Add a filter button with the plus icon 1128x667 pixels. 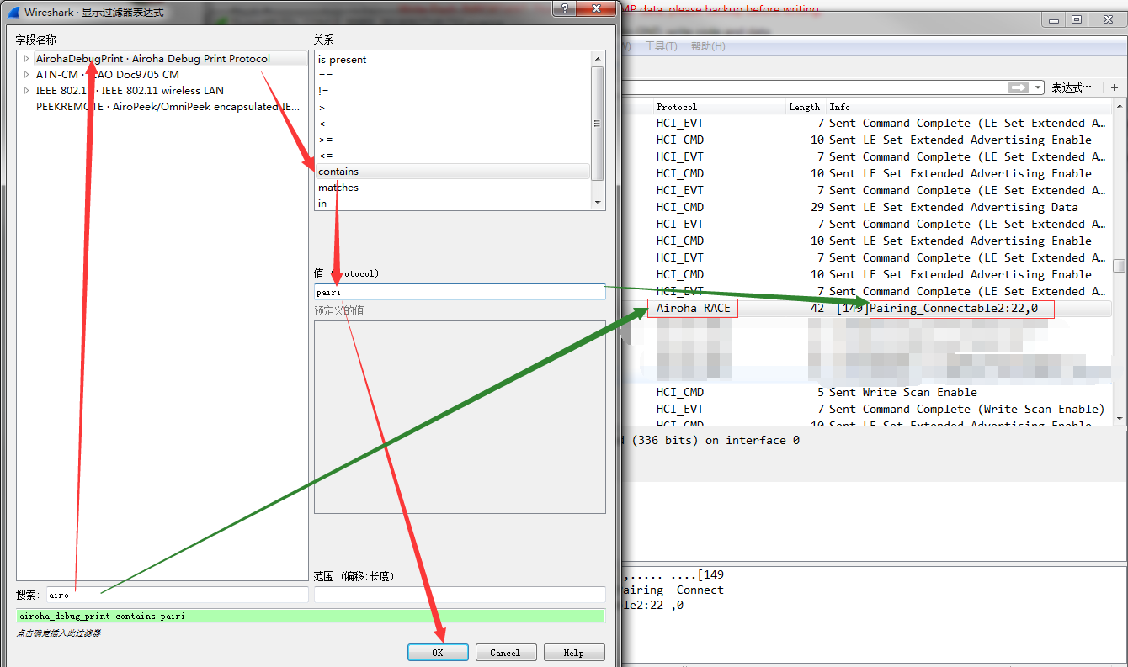(1115, 87)
